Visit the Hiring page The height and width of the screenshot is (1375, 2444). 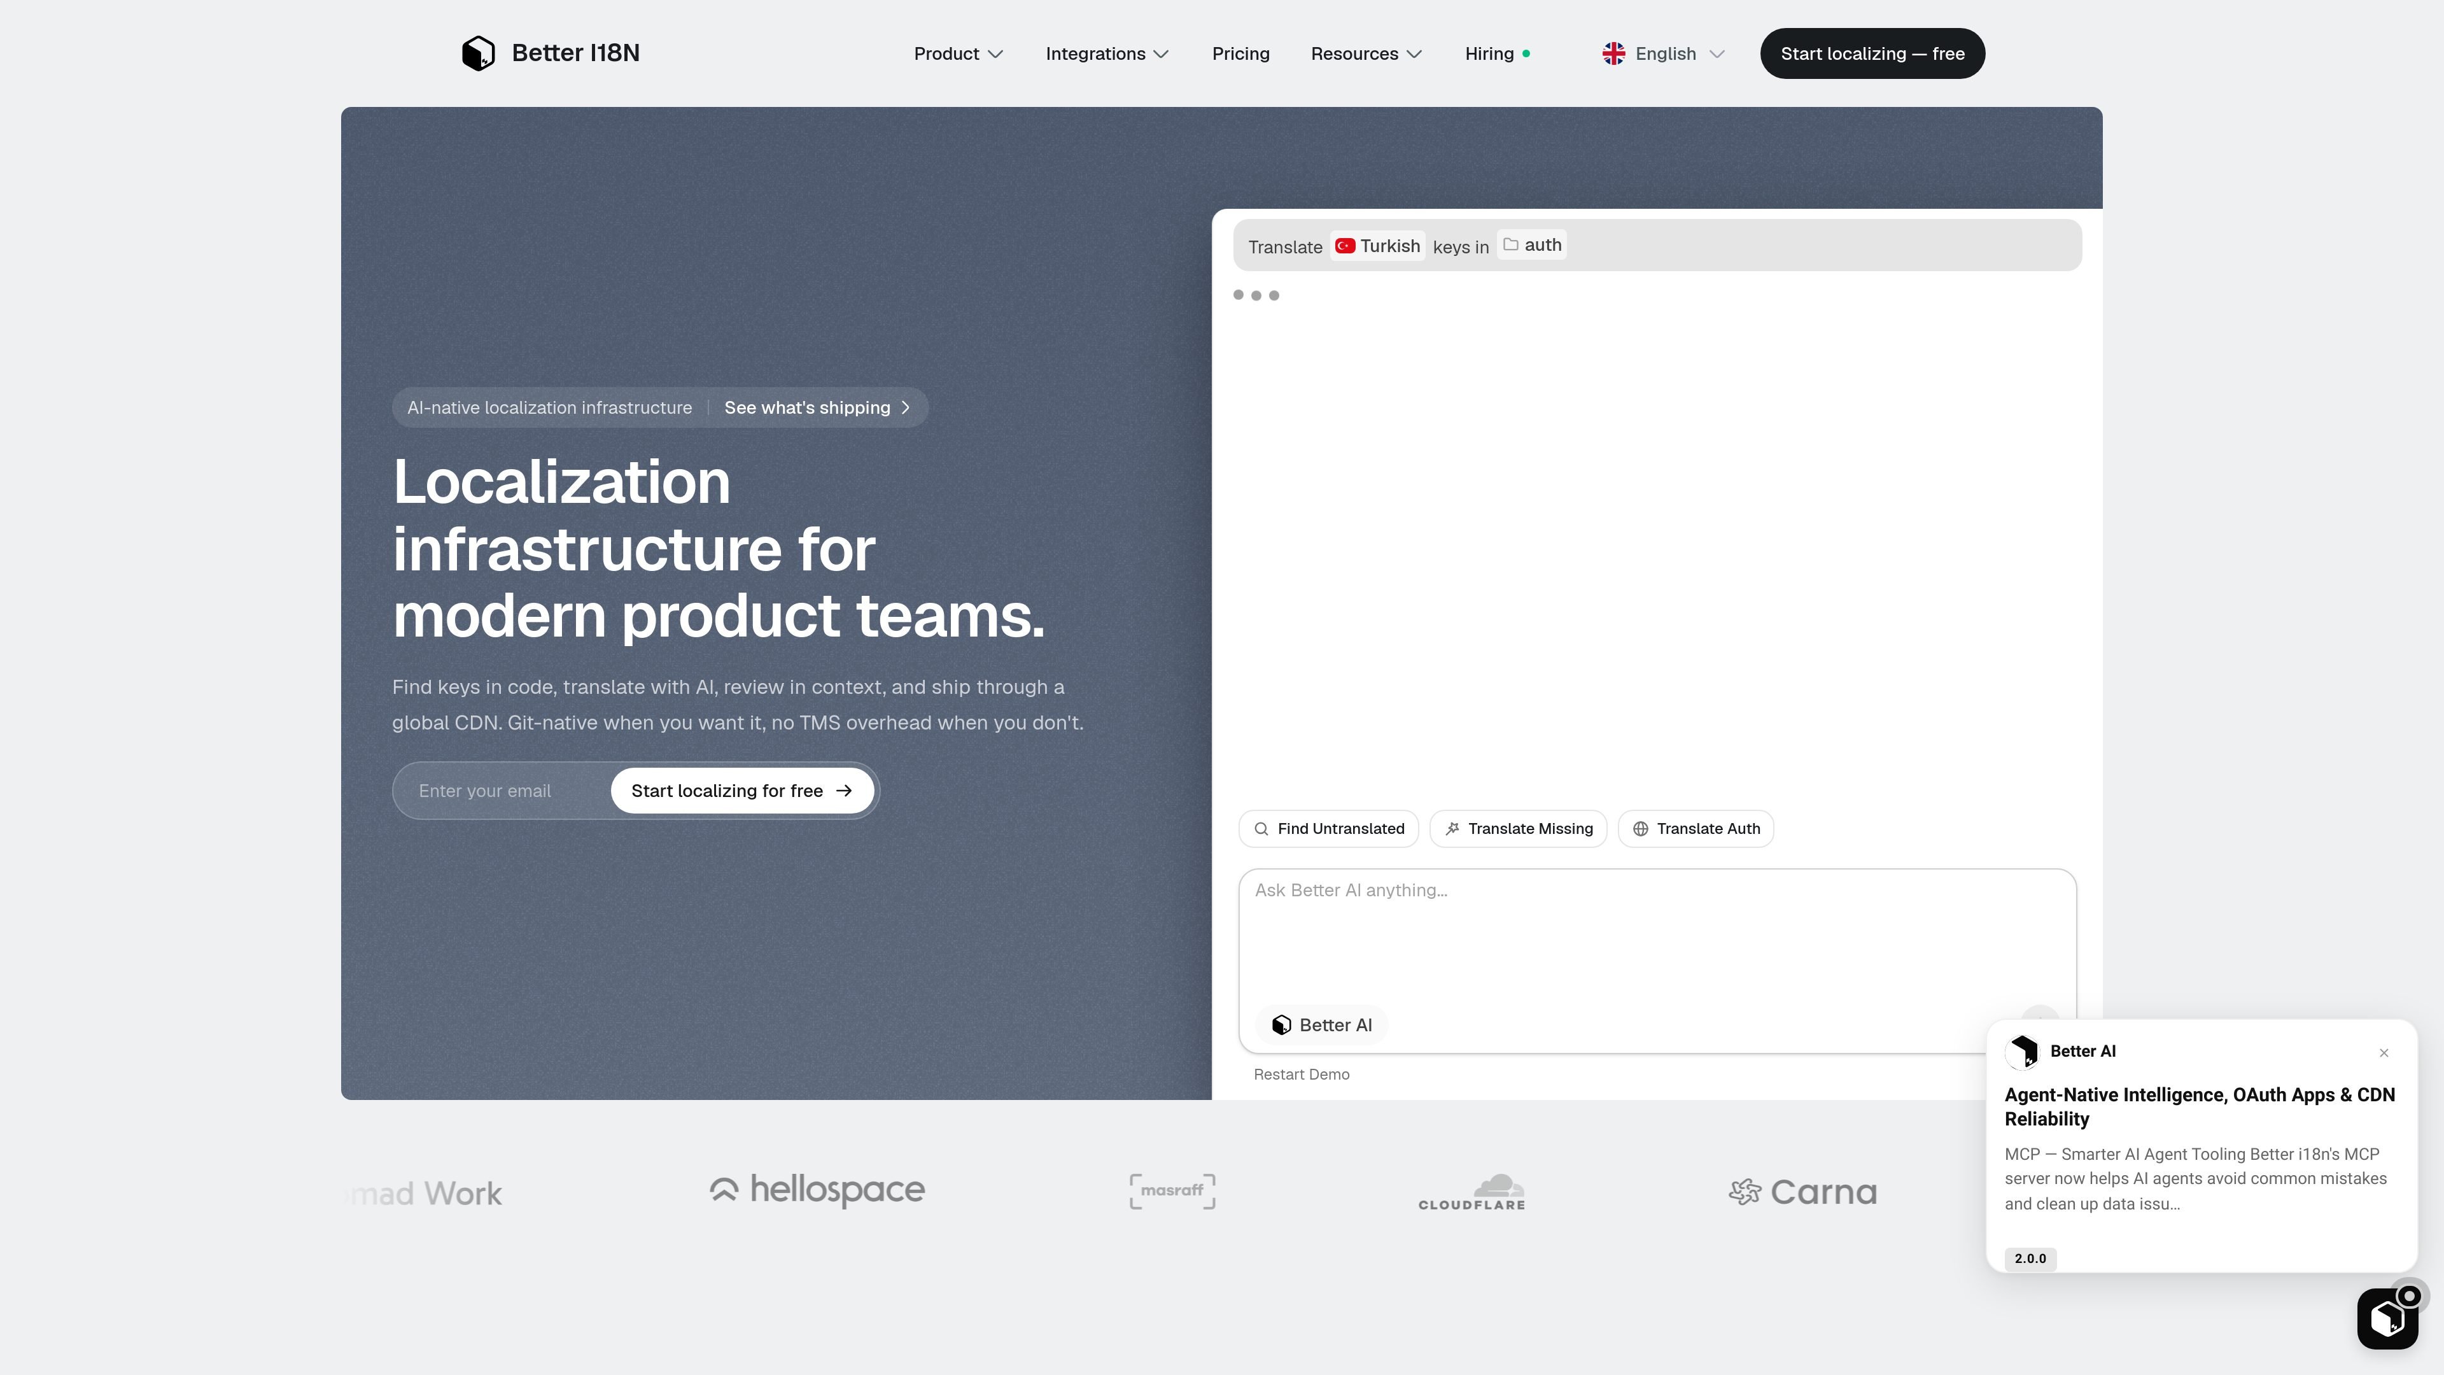pyautogui.click(x=1497, y=54)
